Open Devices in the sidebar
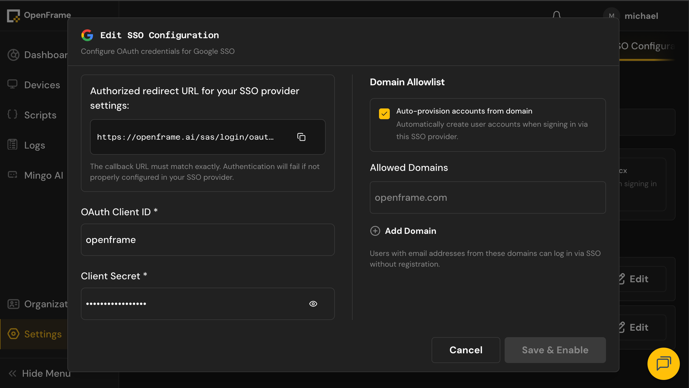This screenshot has width=689, height=388. [34, 85]
